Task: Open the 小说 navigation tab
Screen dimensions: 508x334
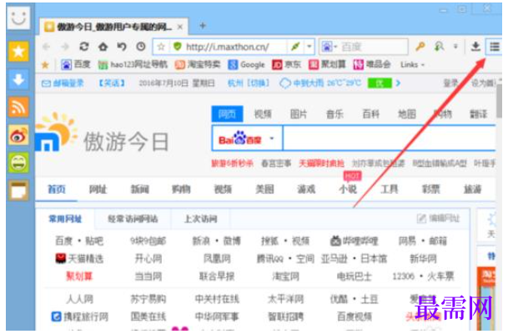Action: click(x=348, y=189)
